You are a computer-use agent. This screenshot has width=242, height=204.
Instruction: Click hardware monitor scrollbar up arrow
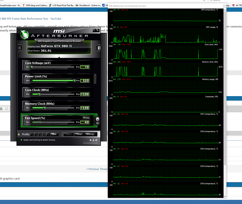pyautogui.click(x=225, y=10)
